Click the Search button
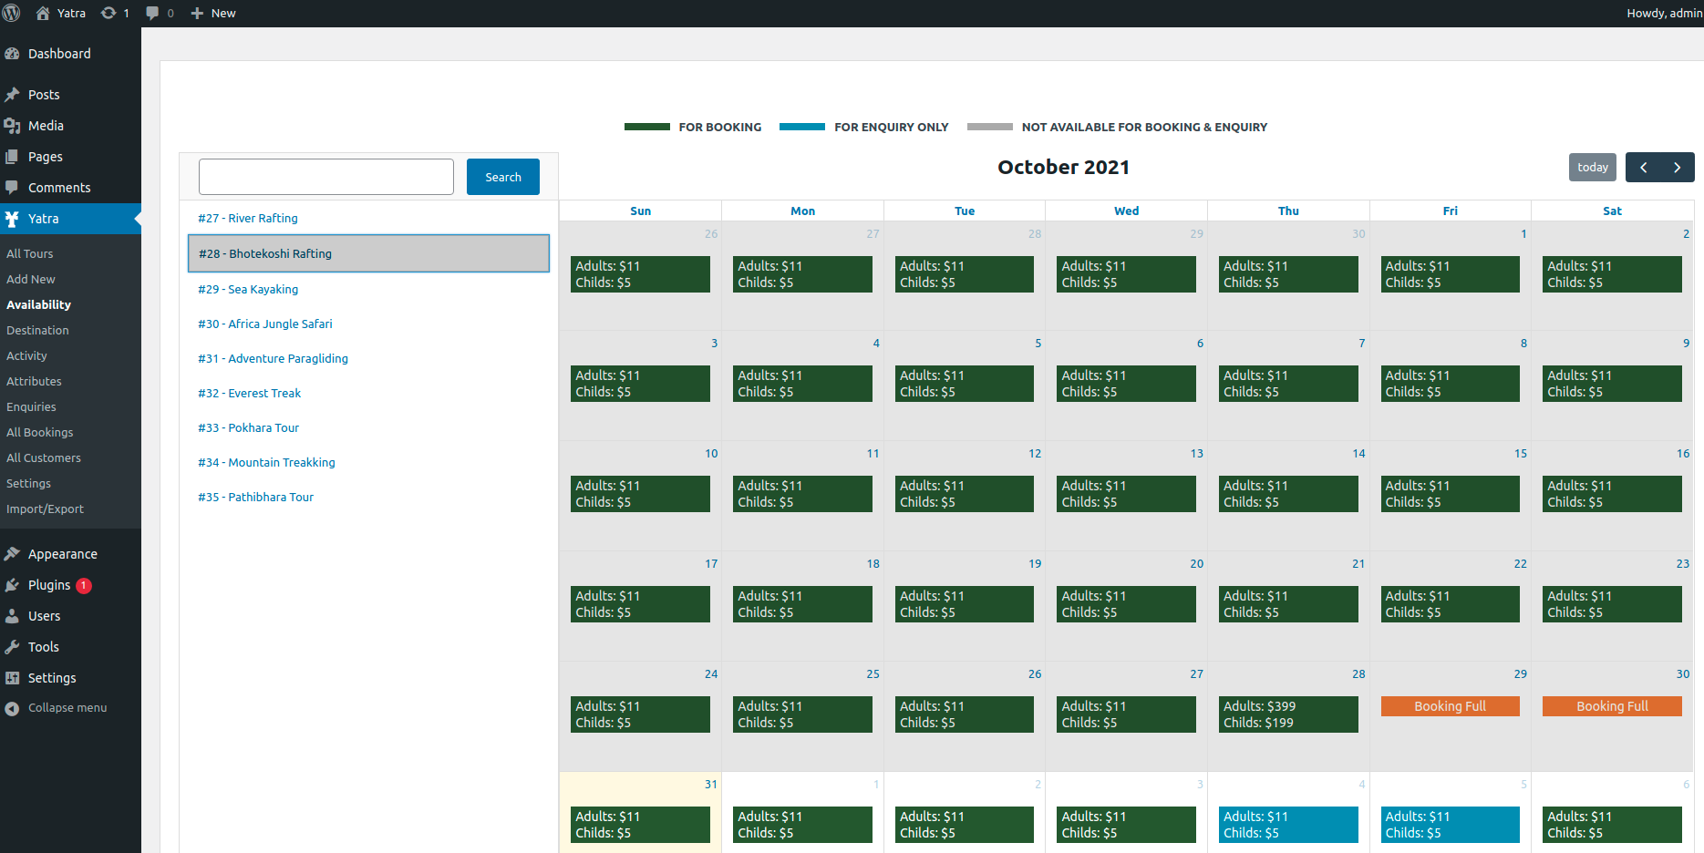Image resolution: width=1704 pixels, height=853 pixels. (x=503, y=177)
